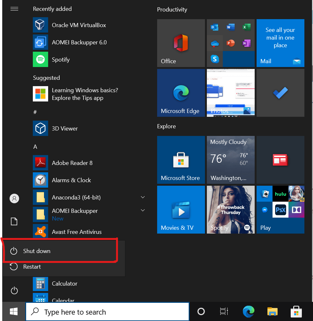Select Shut down from power menu
This screenshot has height=321, width=313.
(x=37, y=251)
